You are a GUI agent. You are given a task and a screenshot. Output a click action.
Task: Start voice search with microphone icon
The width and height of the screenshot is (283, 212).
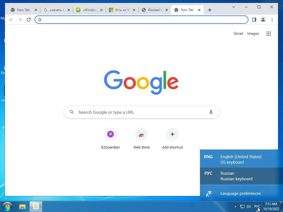pos(211,112)
